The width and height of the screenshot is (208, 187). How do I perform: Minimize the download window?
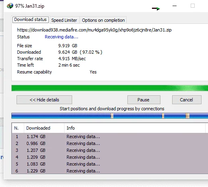175,6
